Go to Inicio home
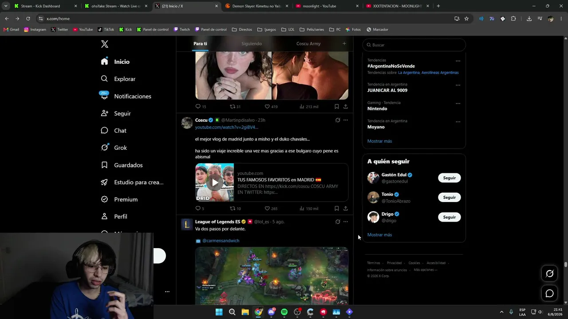The height and width of the screenshot is (319, 568). point(115,62)
